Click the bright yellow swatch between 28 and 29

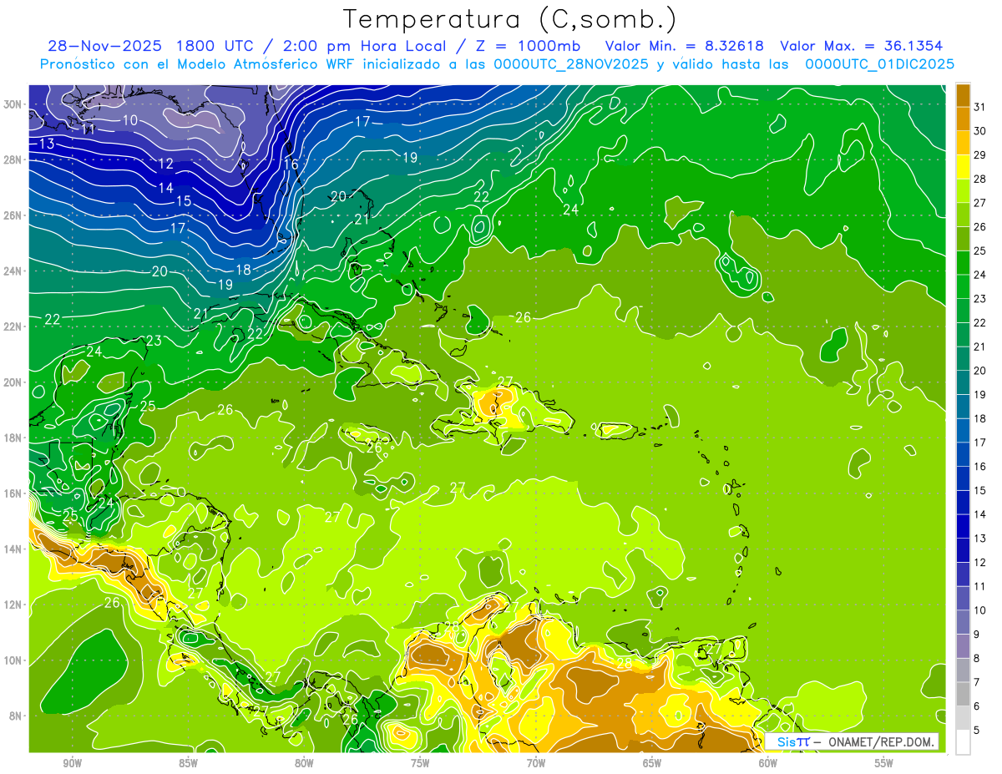pyautogui.click(x=964, y=167)
